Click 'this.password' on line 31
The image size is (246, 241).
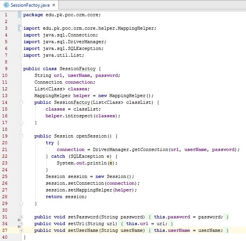pos(172,217)
